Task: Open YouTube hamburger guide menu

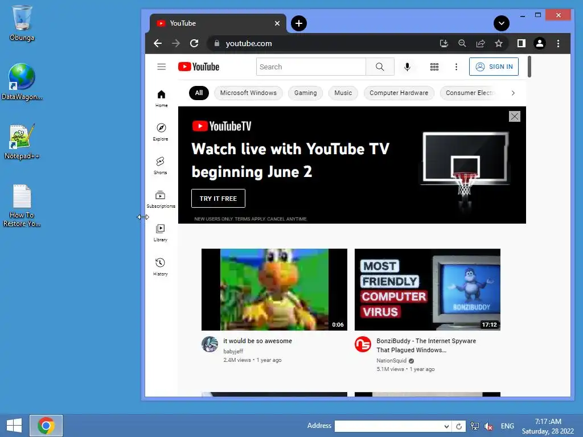Action: click(161, 67)
